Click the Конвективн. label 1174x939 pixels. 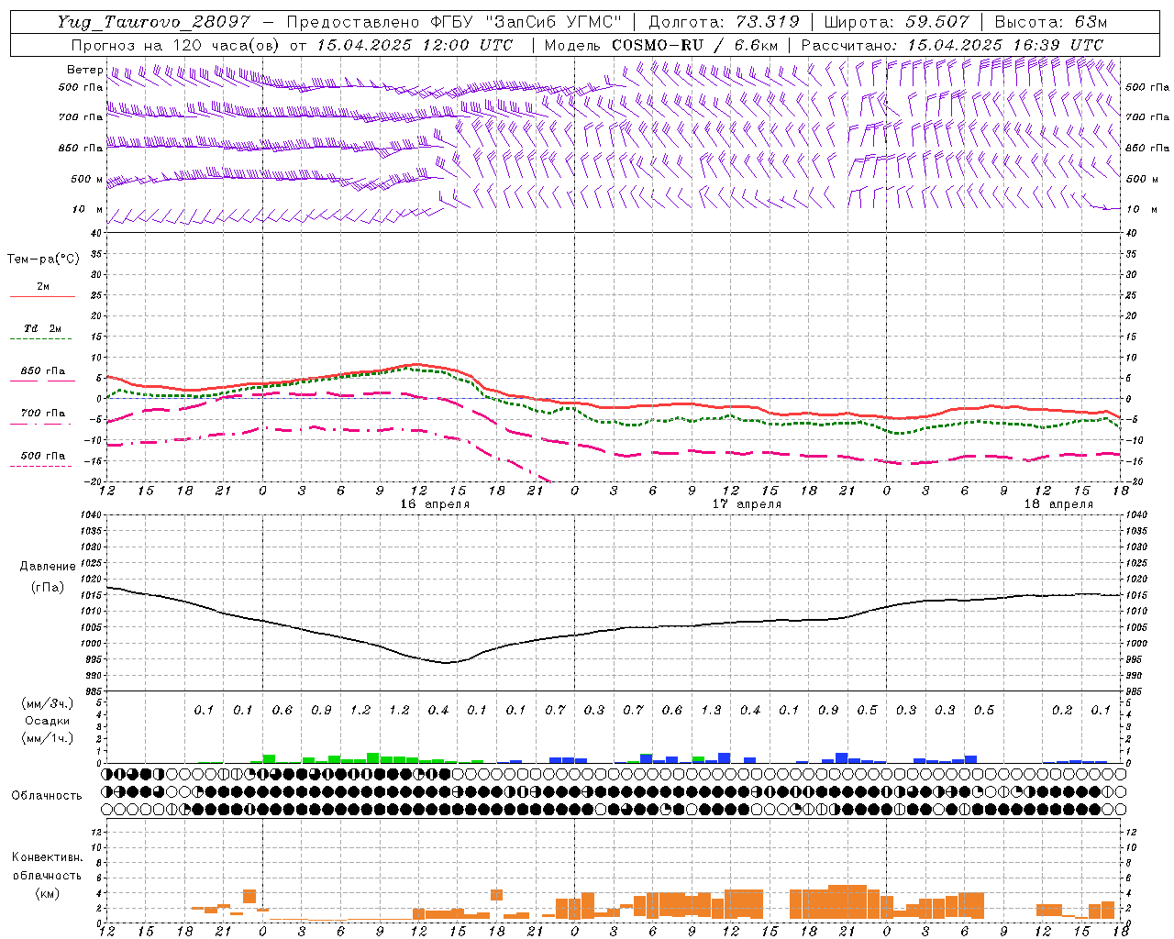click(x=47, y=857)
